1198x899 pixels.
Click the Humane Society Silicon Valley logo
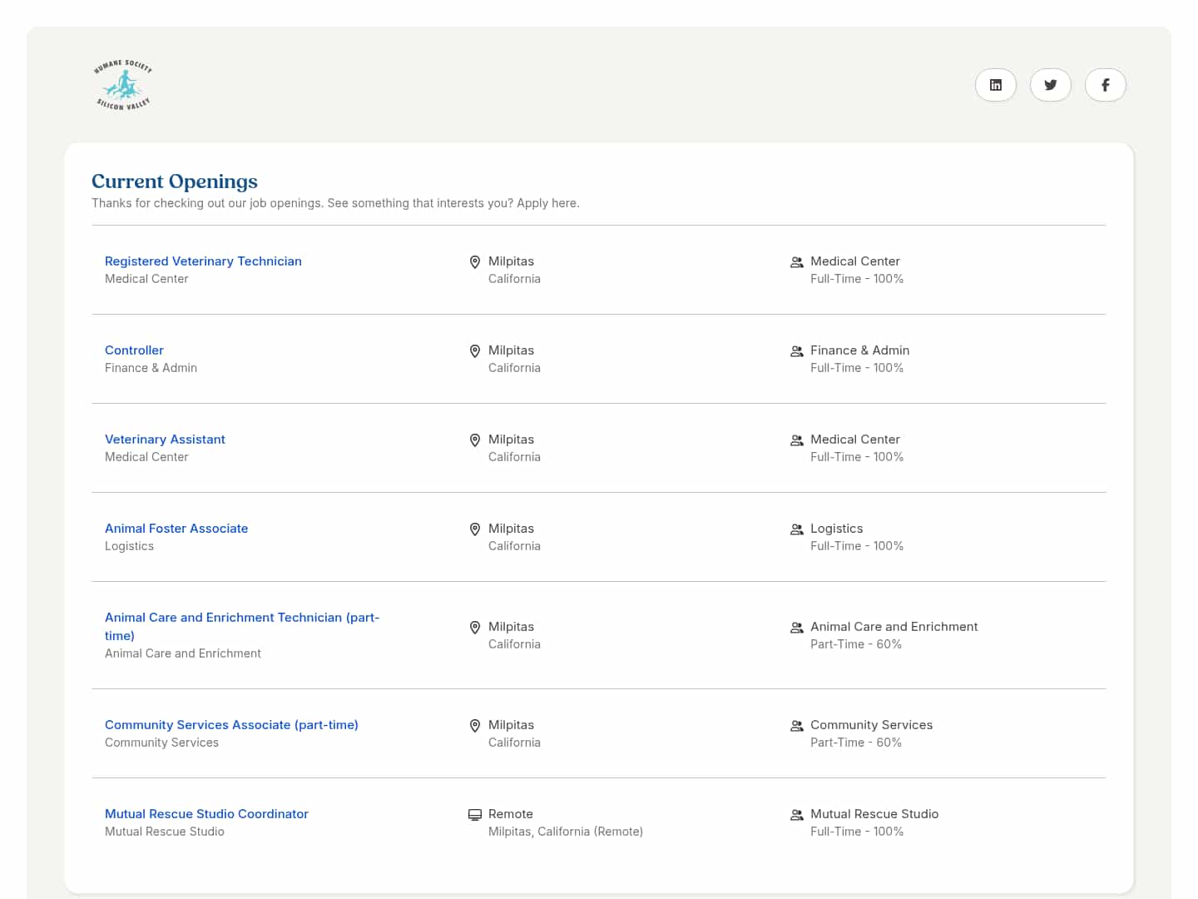pos(123,85)
